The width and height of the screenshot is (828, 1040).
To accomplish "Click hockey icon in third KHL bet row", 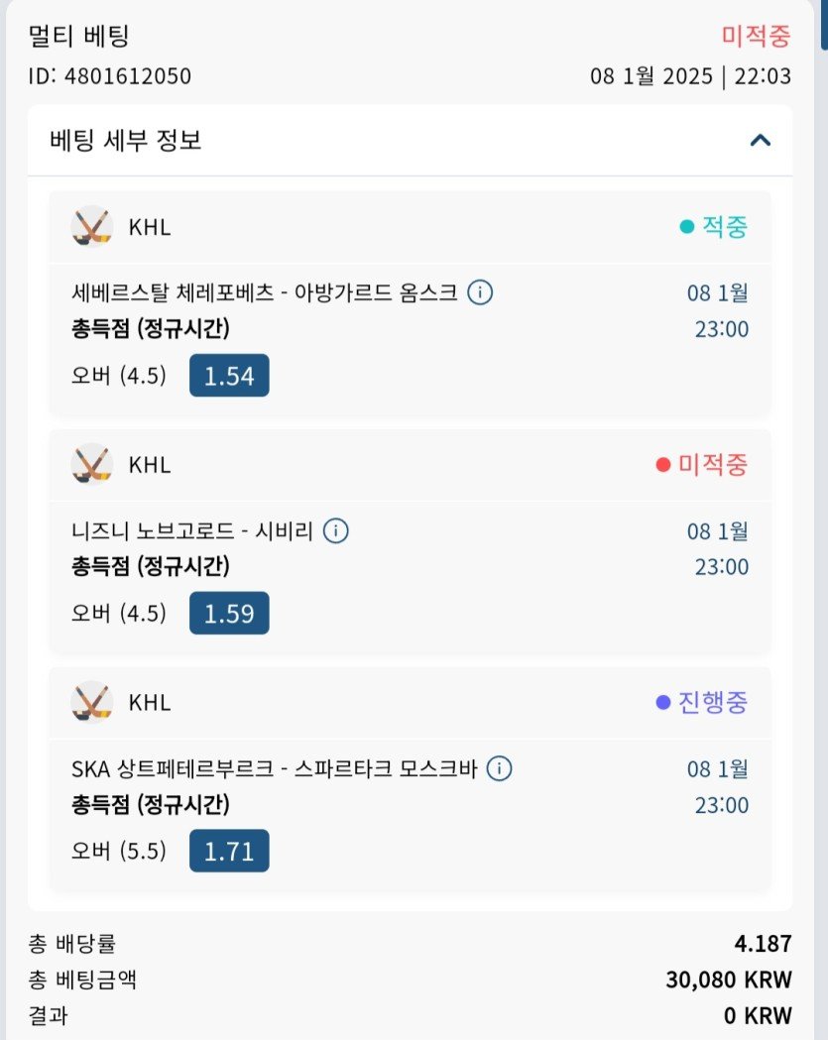I will point(92,702).
